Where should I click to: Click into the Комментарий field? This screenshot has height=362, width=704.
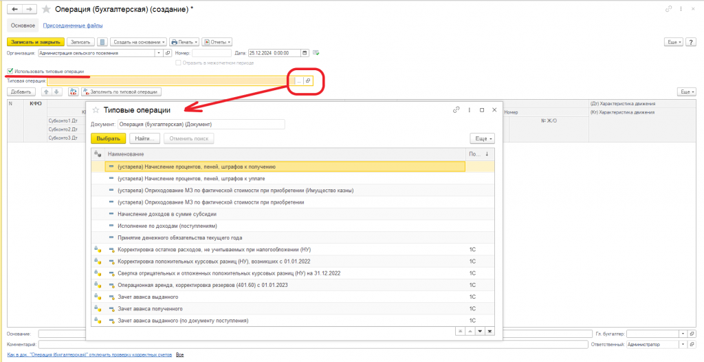click(x=313, y=345)
